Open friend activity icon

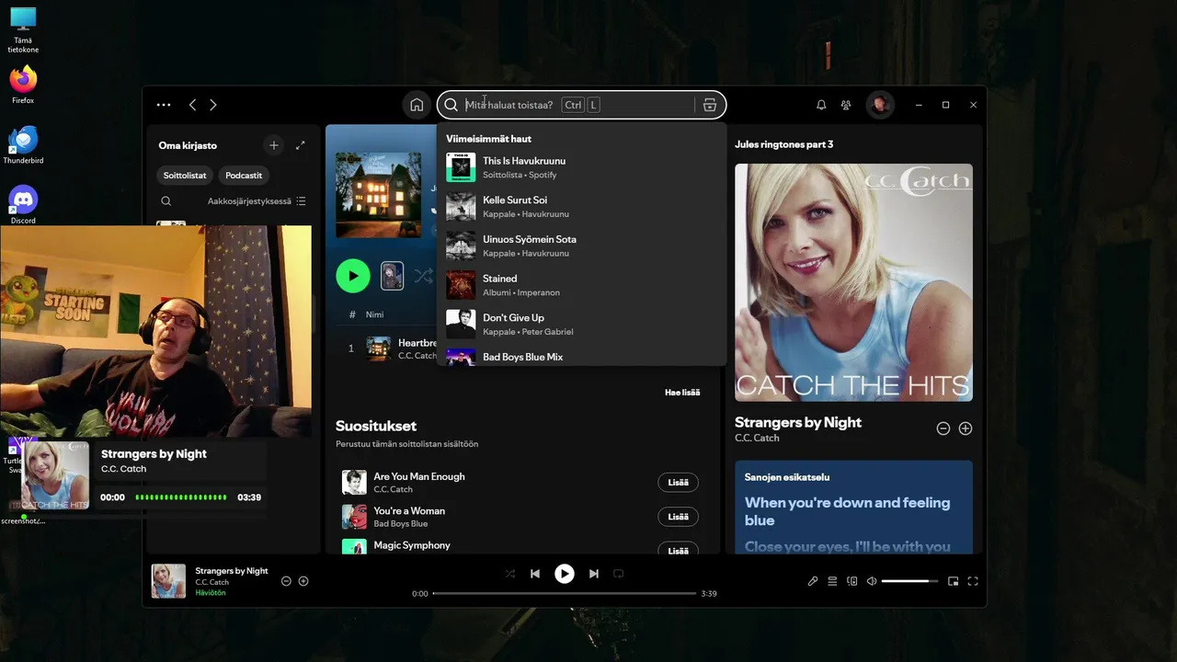pos(846,105)
